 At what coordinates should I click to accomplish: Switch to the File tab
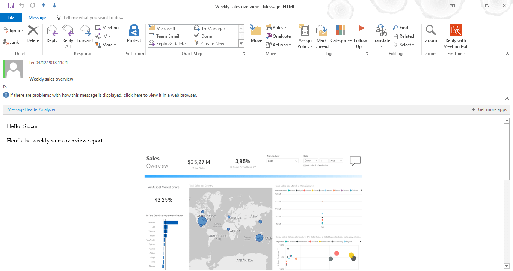pos(11,17)
